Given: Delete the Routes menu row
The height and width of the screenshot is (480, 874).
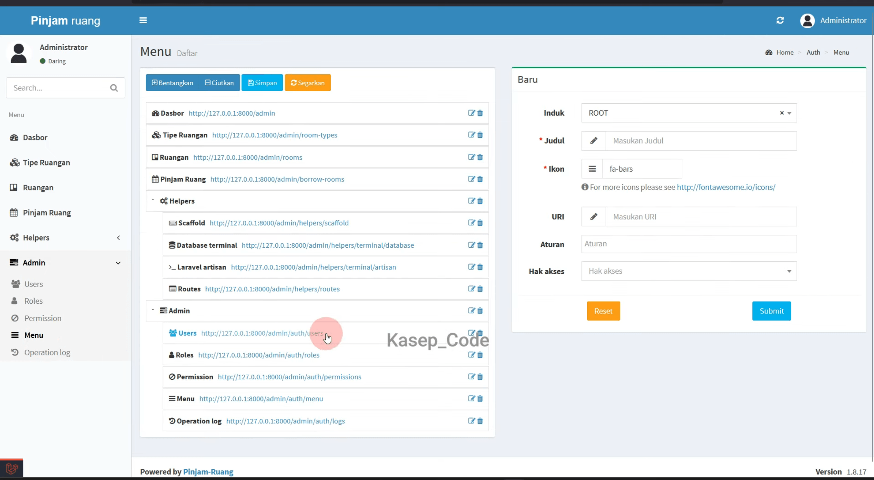Looking at the screenshot, I should click(x=480, y=289).
